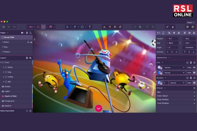This screenshot has width=197, height=131.
Task: Click the Export icon in the toolbar
Action: pos(187,27)
